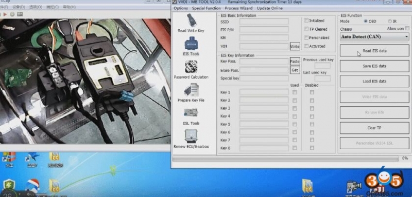The height and width of the screenshot is (197, 412).
Task: Click the round record icon in the ECap toolbar
Action: pos(12,14)
